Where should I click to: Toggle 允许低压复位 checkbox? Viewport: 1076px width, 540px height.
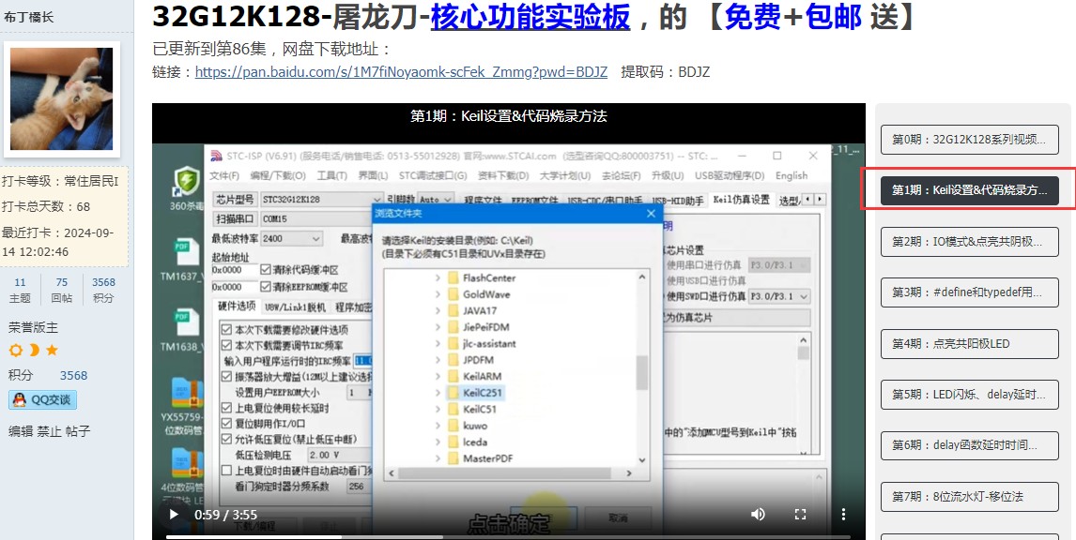227,440
